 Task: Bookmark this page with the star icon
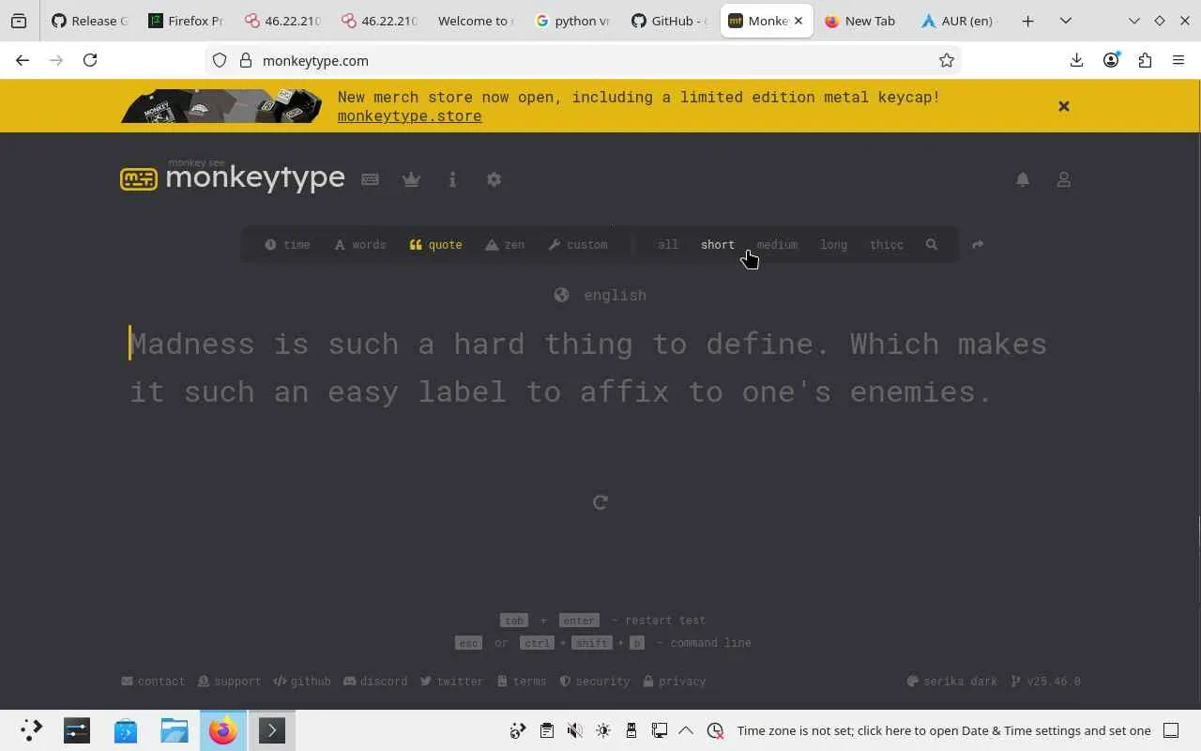click(947, 60)
